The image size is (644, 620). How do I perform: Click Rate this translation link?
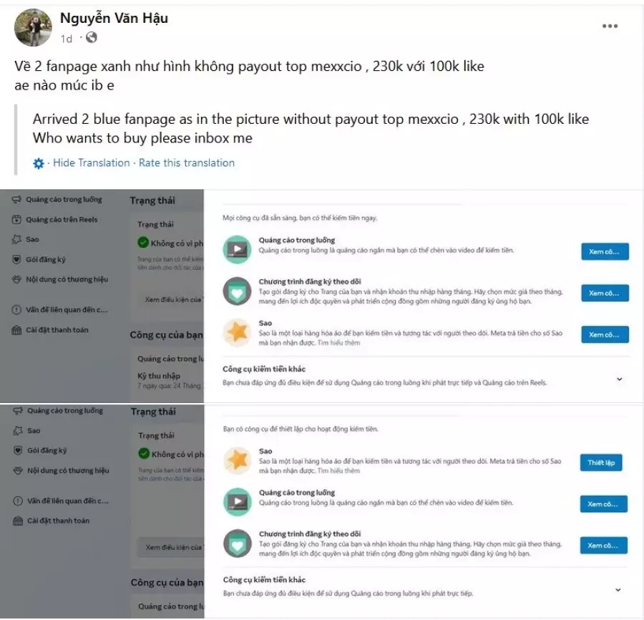[187, 163]
